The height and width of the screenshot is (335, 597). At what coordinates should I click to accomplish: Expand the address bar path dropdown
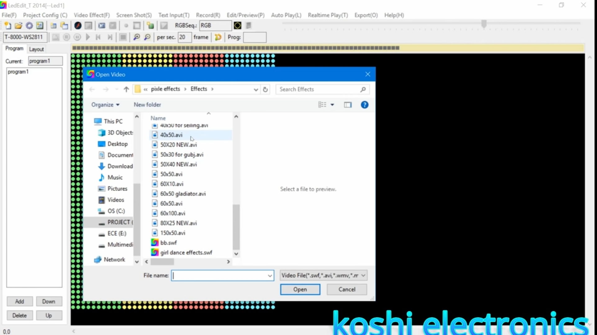(256, 89)
